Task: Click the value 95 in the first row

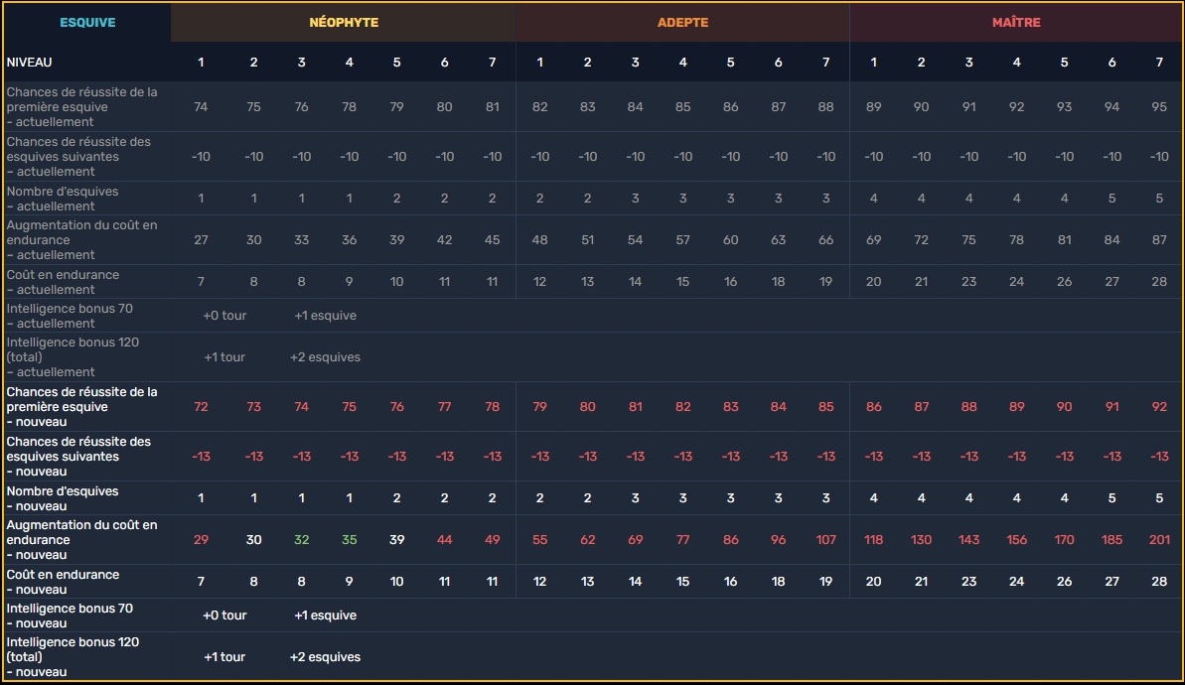Action: 1159,107
